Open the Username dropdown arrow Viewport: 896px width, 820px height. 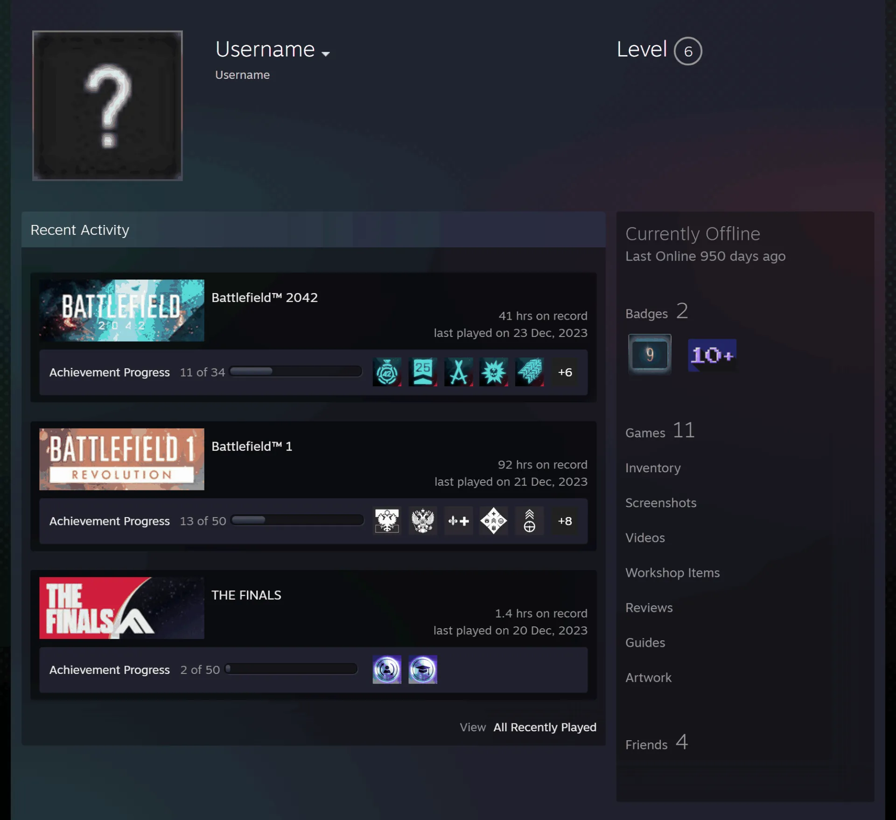click(x=326, y=54)
